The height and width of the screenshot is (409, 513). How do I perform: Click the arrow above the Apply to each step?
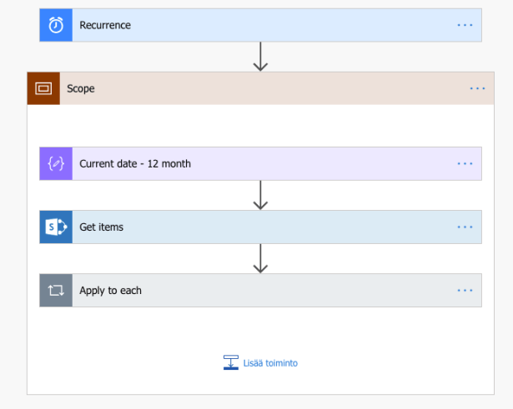(260, 258)
